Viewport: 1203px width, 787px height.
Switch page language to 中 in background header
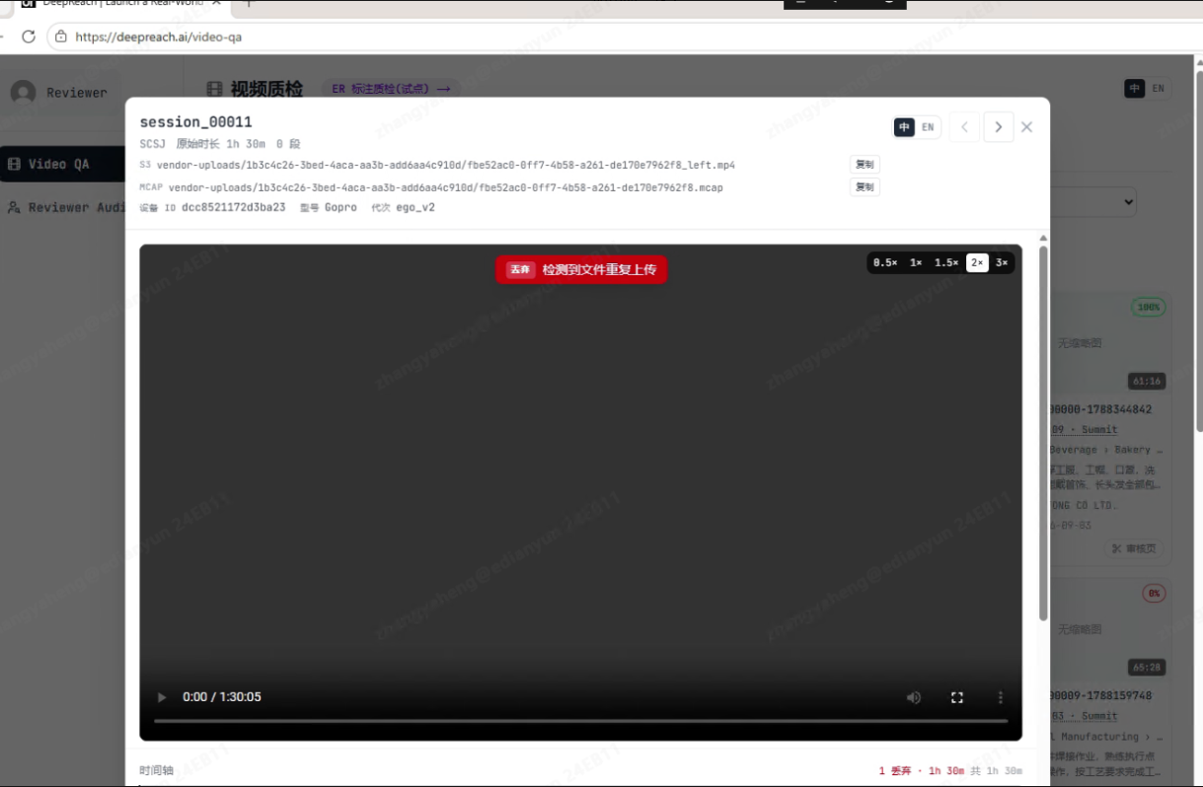pyautogui.click(x=1135, y=89)
